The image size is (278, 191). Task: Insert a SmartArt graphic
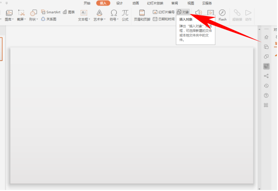[x=51, y=12]
